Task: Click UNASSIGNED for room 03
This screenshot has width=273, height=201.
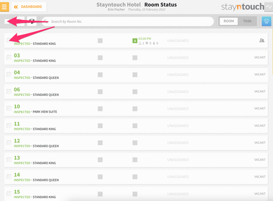Action: pyautogui.click(x=178, y=58)
